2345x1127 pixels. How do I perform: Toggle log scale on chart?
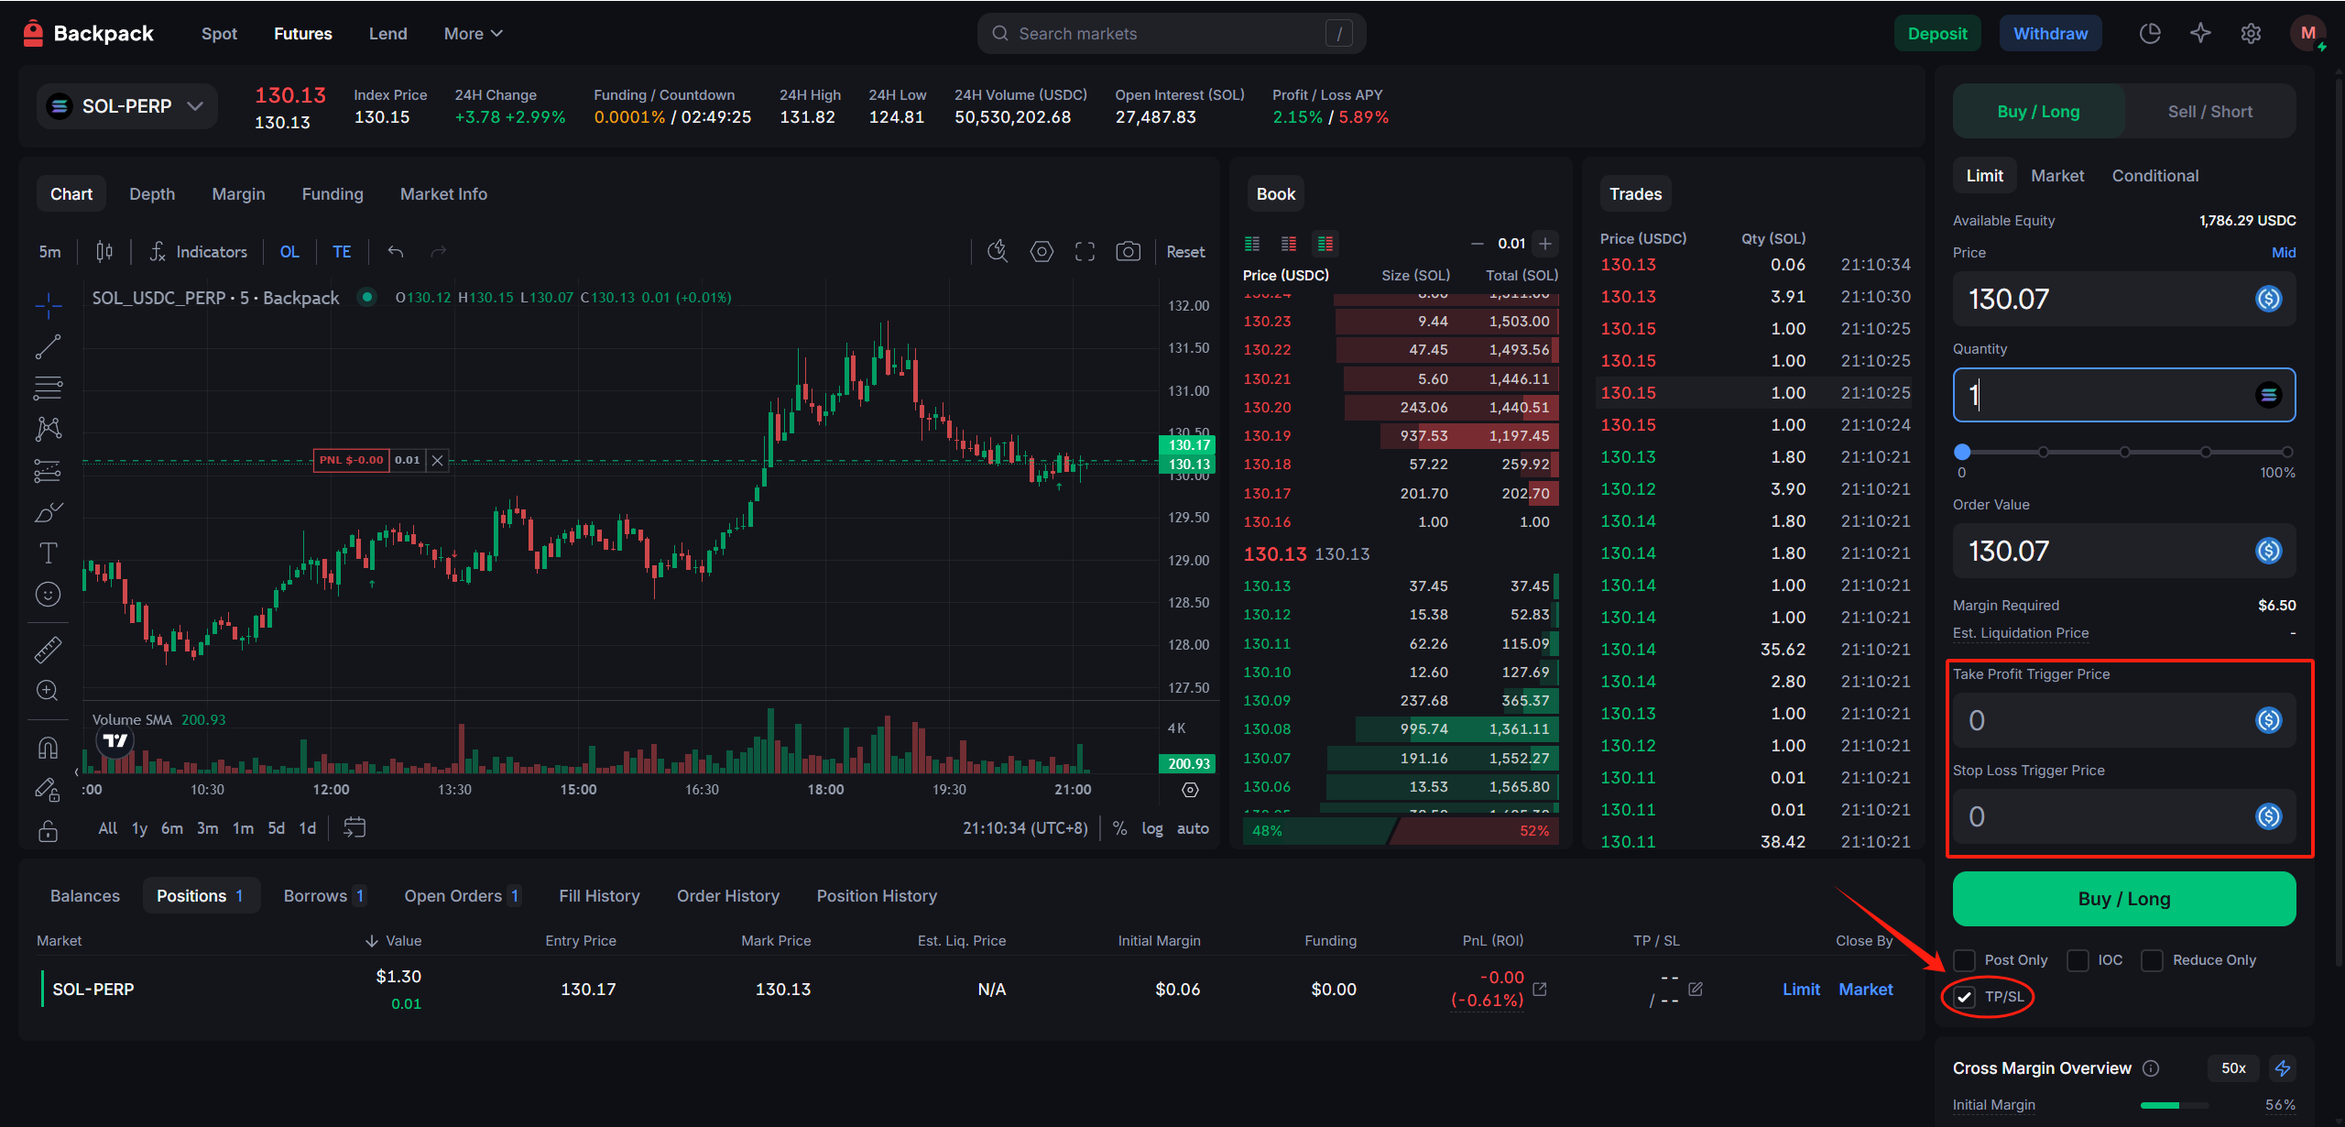(1152, 828)
